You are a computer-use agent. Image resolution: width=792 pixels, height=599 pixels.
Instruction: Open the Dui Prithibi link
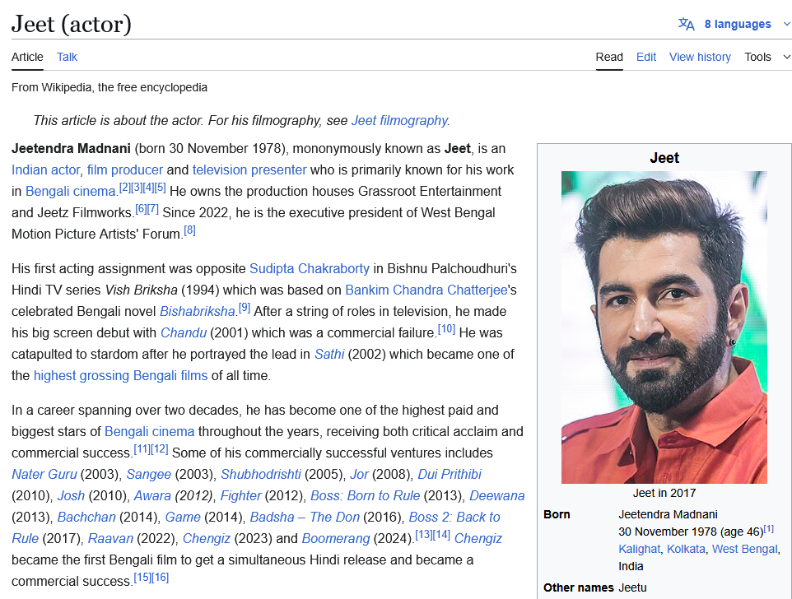click(x=450, y=475)
